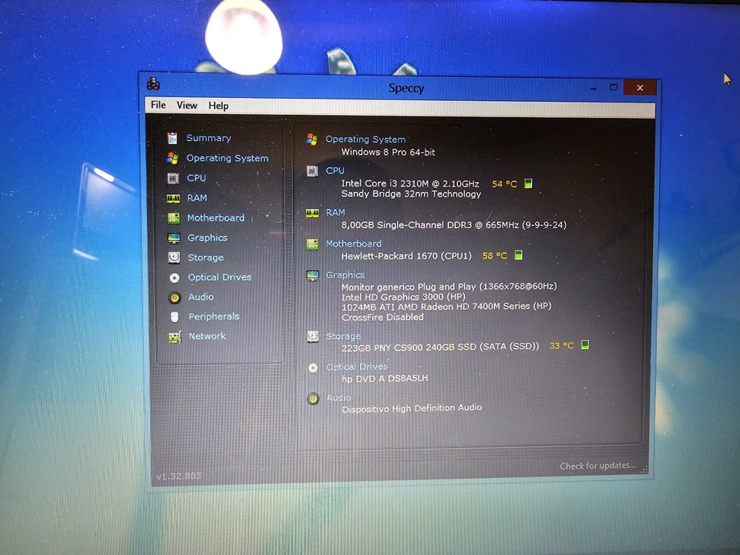This screenshot has width=740, height=555.
Task: Click the Optical Drives icon in the summary pane
Action: point(313,368)
